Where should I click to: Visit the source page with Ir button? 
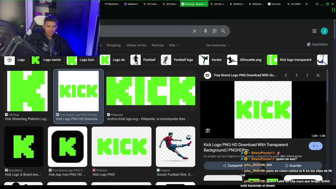pyautogui.click(x=316, y=146)
